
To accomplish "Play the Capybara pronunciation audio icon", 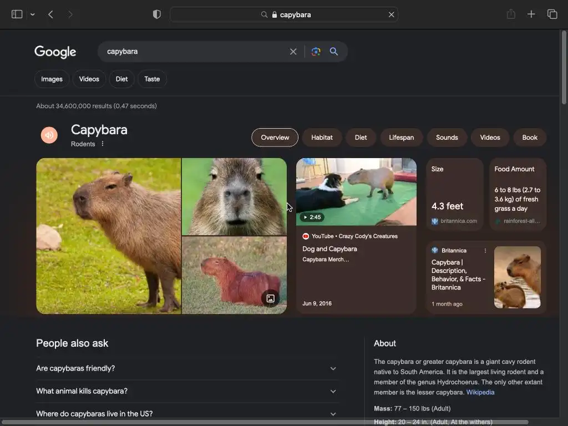I will (x=49, y=135).
